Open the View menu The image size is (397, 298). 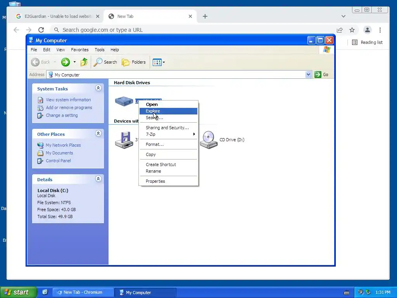point(60,50)
